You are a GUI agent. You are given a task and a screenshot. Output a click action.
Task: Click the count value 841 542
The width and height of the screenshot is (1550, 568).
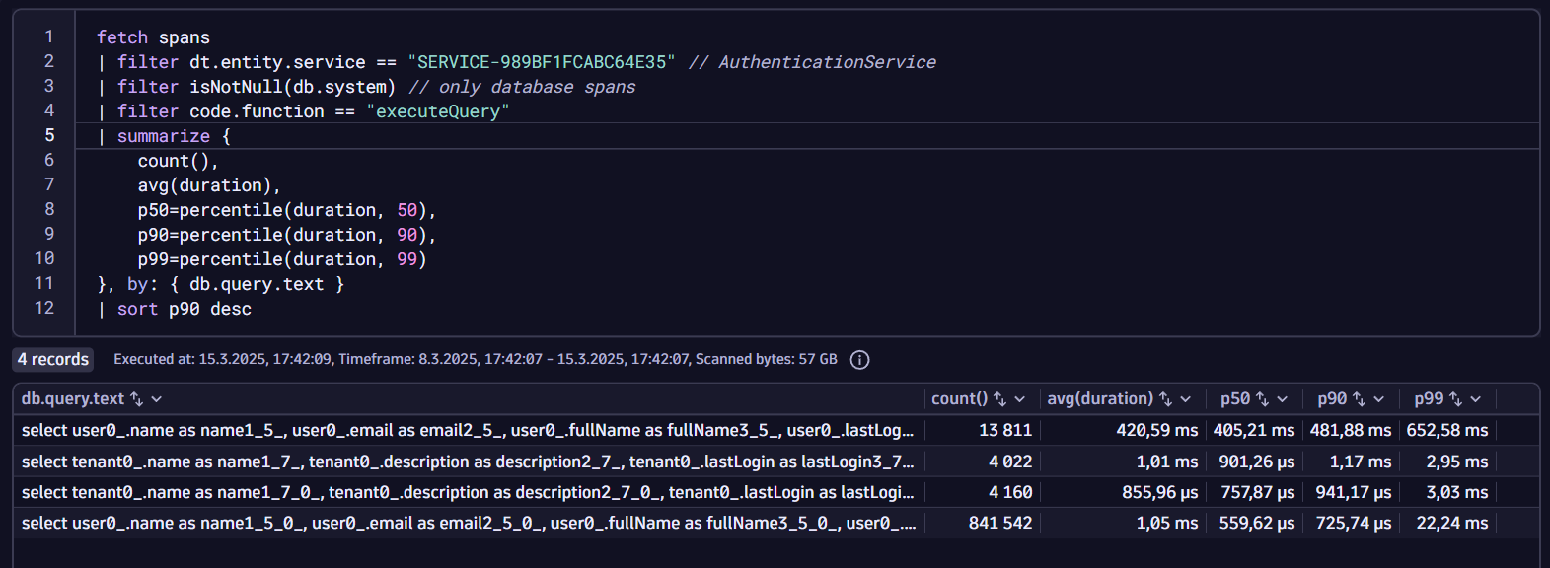click(x=1000, y=523)
